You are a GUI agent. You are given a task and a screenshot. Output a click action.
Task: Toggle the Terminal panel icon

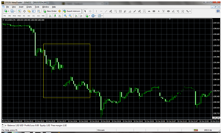point(34,11)
